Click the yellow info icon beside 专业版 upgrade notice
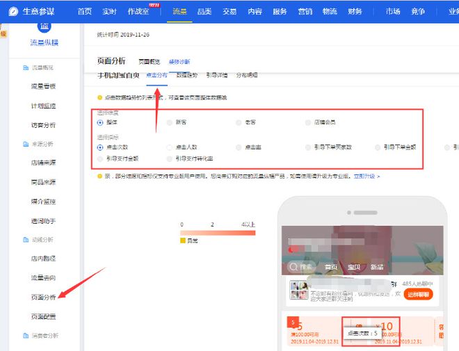This screenshot has height=351, width=459. coord(100,177)
